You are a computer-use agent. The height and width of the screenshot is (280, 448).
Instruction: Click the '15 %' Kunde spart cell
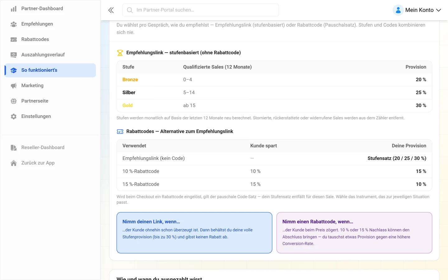click(255, 184)
